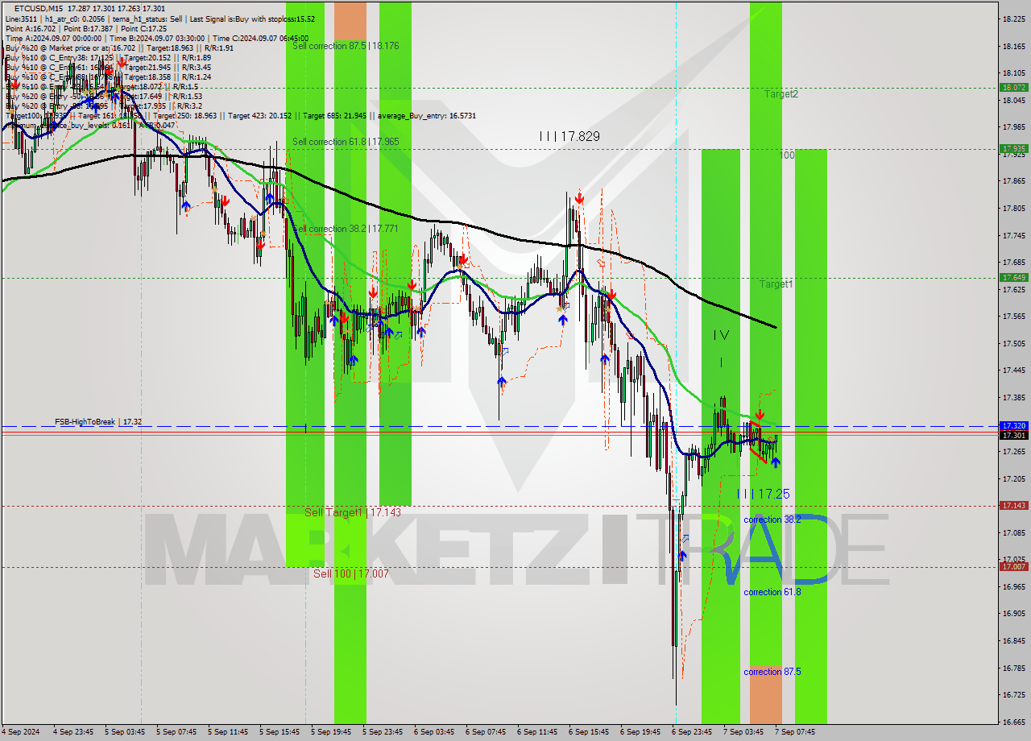Click the '6 Sep 07:45' time axis label
This screenshot has width=1031, height=741.
pos(486,732)
